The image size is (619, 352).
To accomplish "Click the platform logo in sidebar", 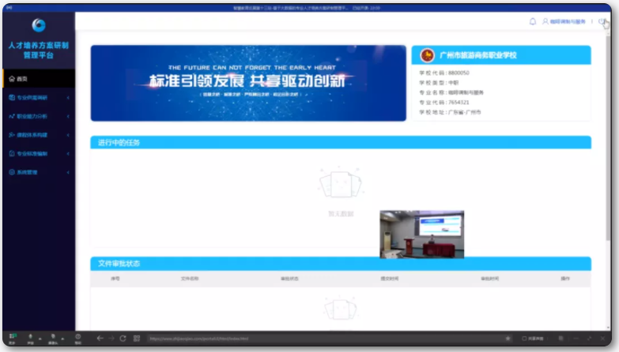I will [x=39, y=25].
